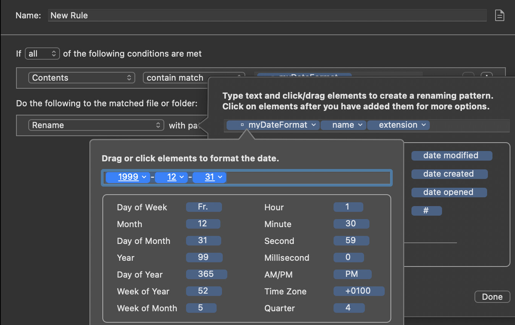Open the Contents attribute dropdown
The width and height of the screenshot is (515, 325).
click(81, 78)
